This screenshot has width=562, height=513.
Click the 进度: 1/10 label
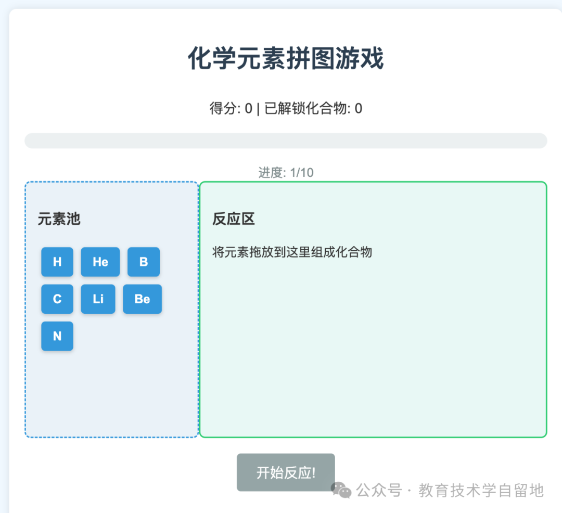point(286,172)
